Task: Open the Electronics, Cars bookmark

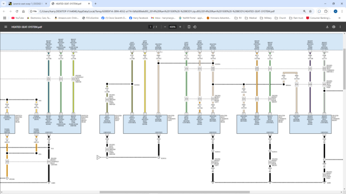Action: coord(39,18)
